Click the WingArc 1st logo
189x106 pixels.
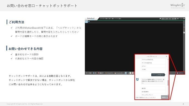(178, 5)
